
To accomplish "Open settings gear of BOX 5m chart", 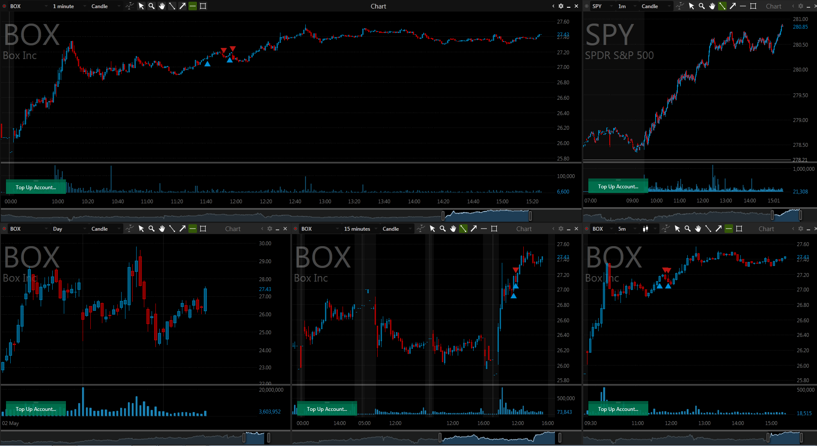I will [801, 229].
